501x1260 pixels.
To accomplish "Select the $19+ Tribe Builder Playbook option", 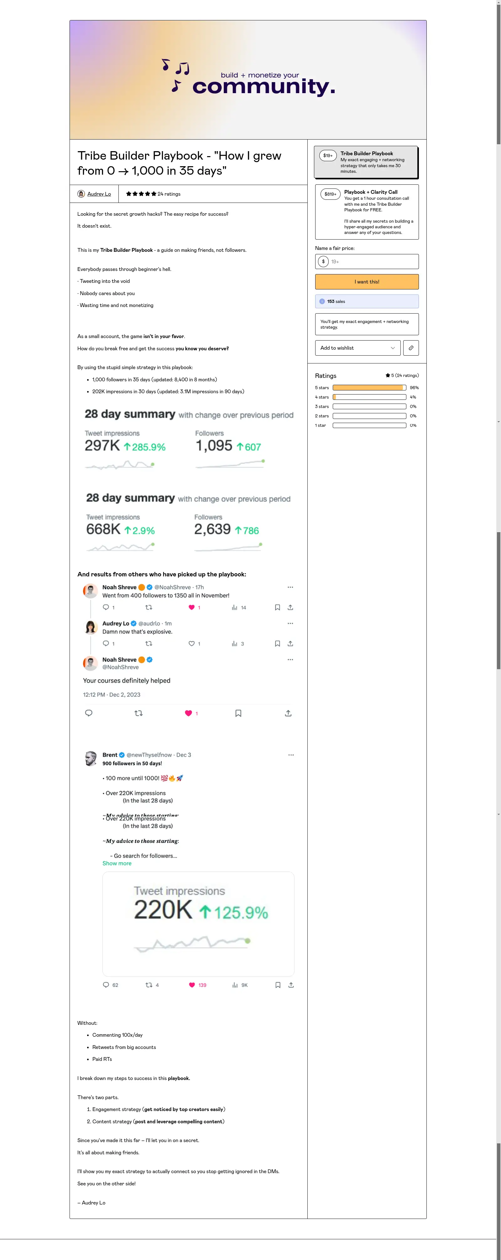I will click(366, 162).
